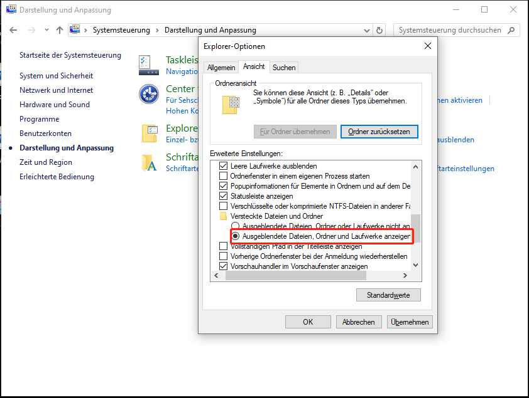Image resolution: width=529 pixels, height=398 pixels.
Task: Select radio Ausgeblendete Dateien nicht anzeigen
Action: pyautogui.click(x=235, y=226)
